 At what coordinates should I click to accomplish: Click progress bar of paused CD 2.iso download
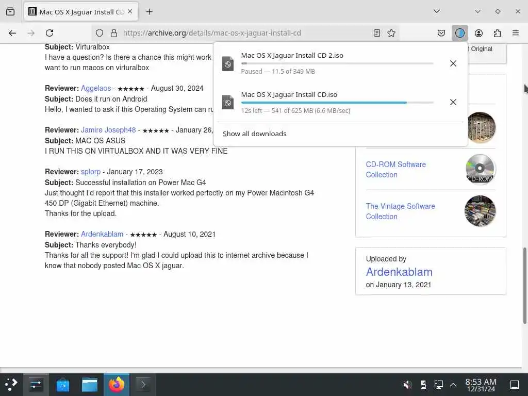tap(337, 63)
